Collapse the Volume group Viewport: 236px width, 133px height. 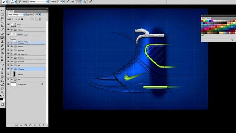tap(12, 69)
